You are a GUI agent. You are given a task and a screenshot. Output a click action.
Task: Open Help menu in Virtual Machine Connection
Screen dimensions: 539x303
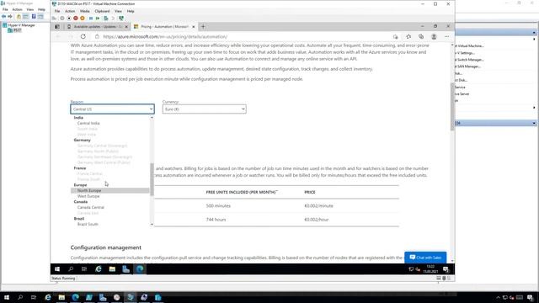pos(131,11)
